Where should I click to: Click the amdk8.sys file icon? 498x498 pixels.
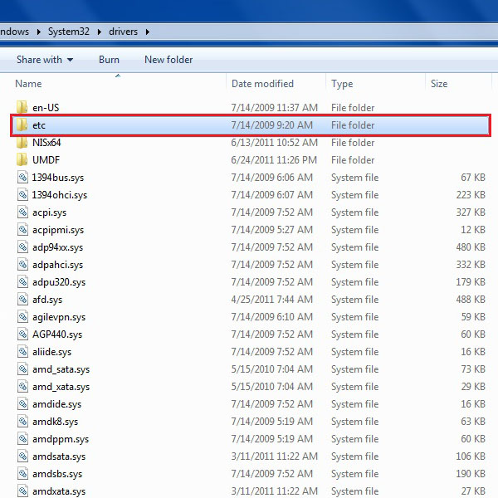22,422
